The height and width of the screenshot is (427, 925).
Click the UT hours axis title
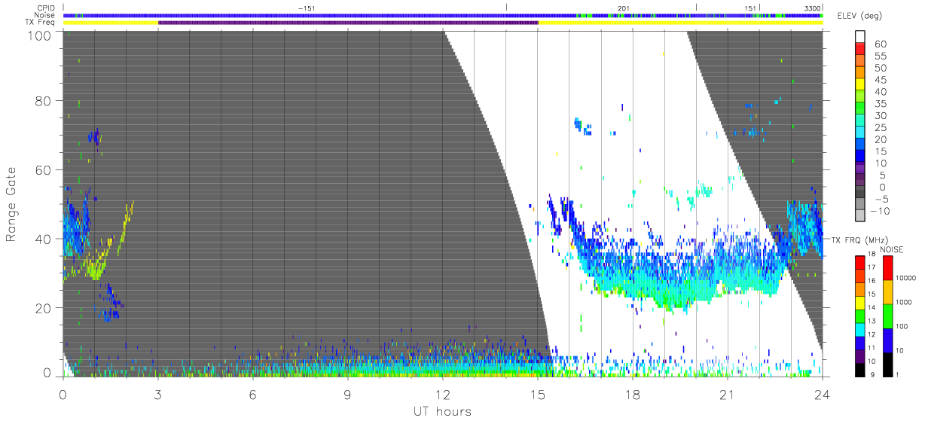(442, 411)
